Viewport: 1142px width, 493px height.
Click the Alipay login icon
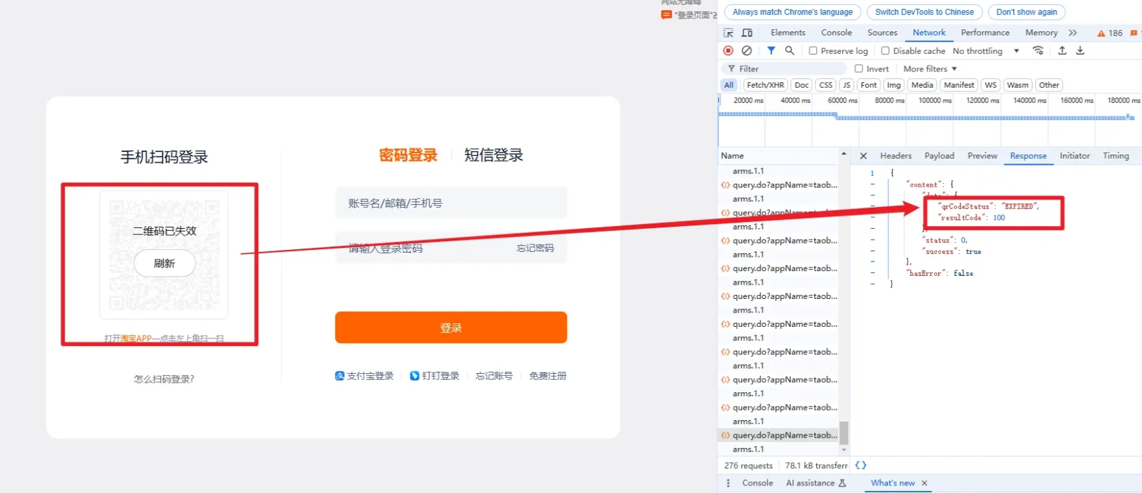tap(340, 376)
